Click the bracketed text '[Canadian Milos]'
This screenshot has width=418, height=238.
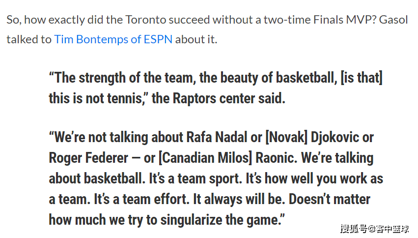click(205, 158)
